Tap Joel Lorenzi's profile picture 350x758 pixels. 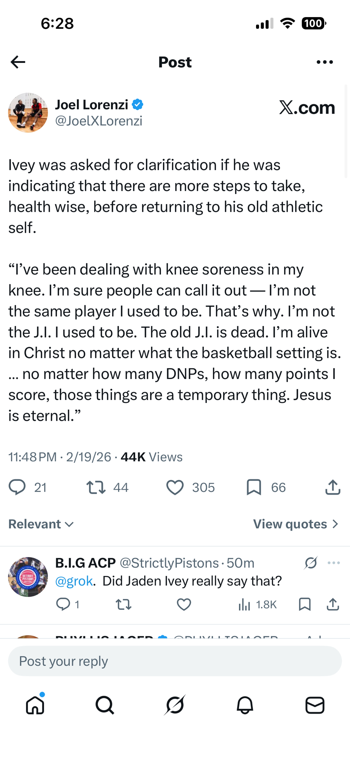pyautogui.click(x=28, y=113)
